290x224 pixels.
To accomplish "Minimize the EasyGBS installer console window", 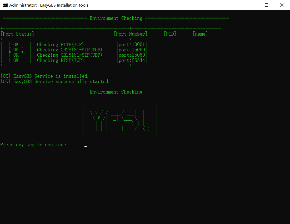I will [251, 5].
